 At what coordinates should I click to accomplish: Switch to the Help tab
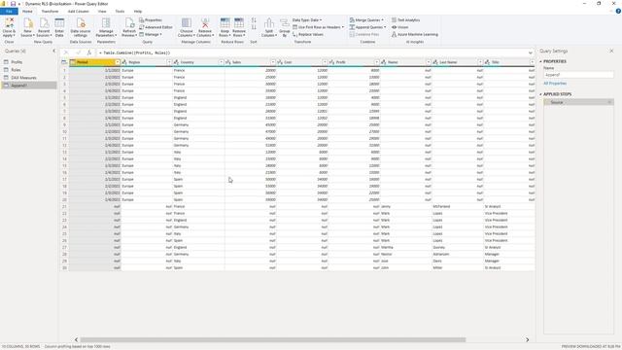(138, 12)
